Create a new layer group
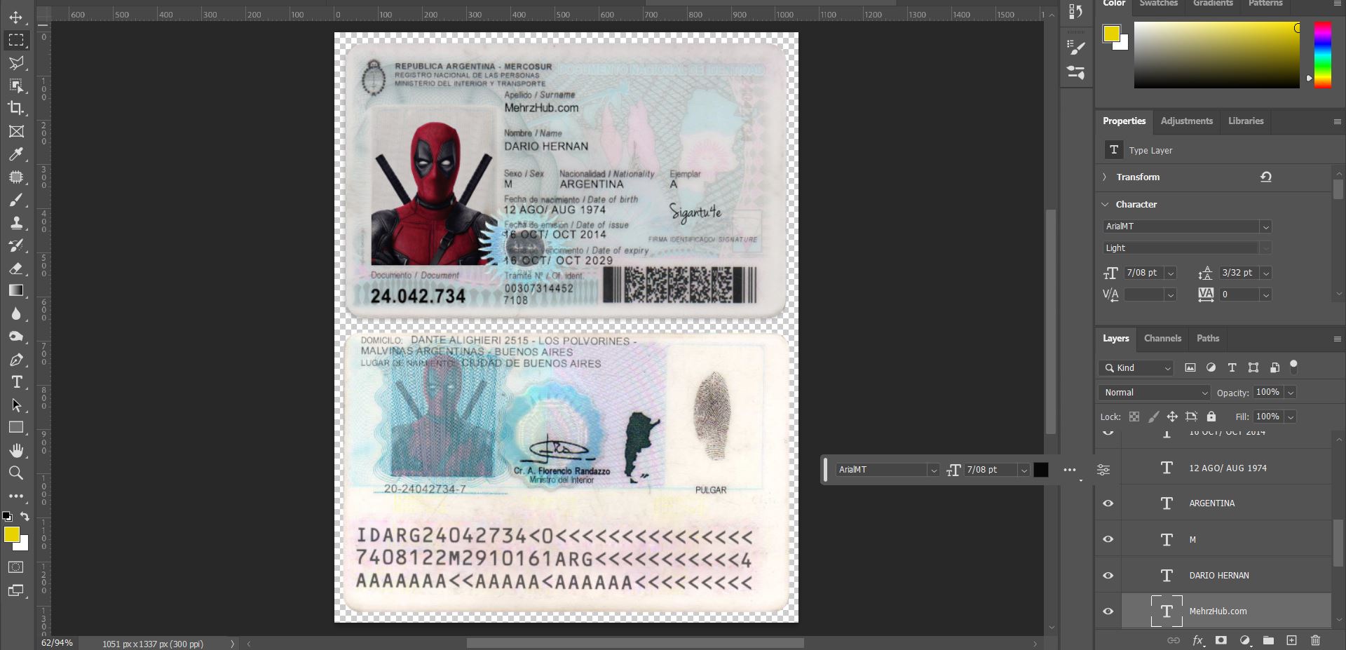This screenshot has height=650, width=1346. tap(1268, 640)
